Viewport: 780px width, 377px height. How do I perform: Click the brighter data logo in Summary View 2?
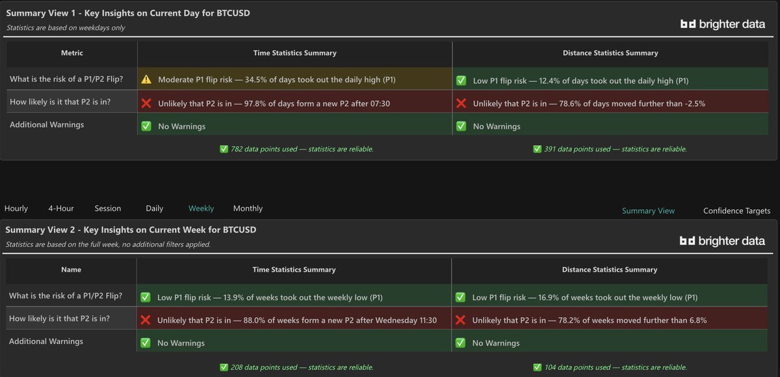click(722, 241)
